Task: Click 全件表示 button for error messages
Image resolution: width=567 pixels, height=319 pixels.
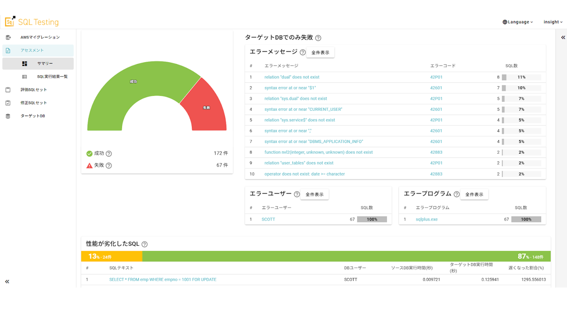Action: click(320, 52)
